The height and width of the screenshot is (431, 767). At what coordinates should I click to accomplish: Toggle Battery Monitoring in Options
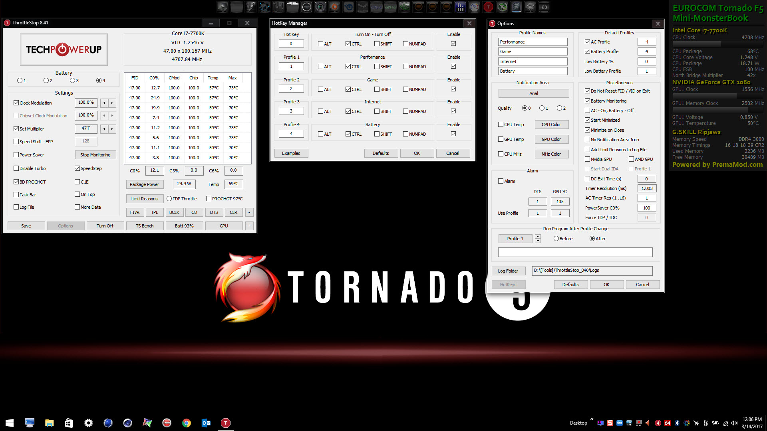point(587,101)
